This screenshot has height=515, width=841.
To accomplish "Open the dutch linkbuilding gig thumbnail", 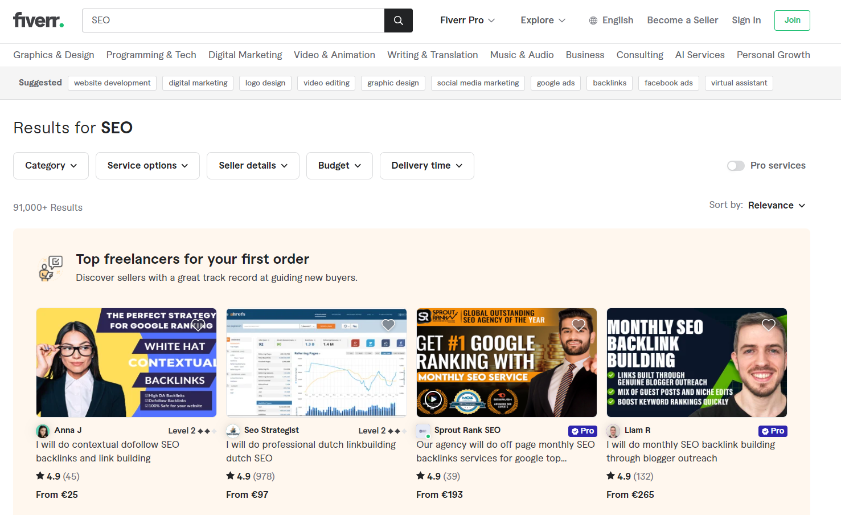I will pyautogui.click(x=317, y=362).
